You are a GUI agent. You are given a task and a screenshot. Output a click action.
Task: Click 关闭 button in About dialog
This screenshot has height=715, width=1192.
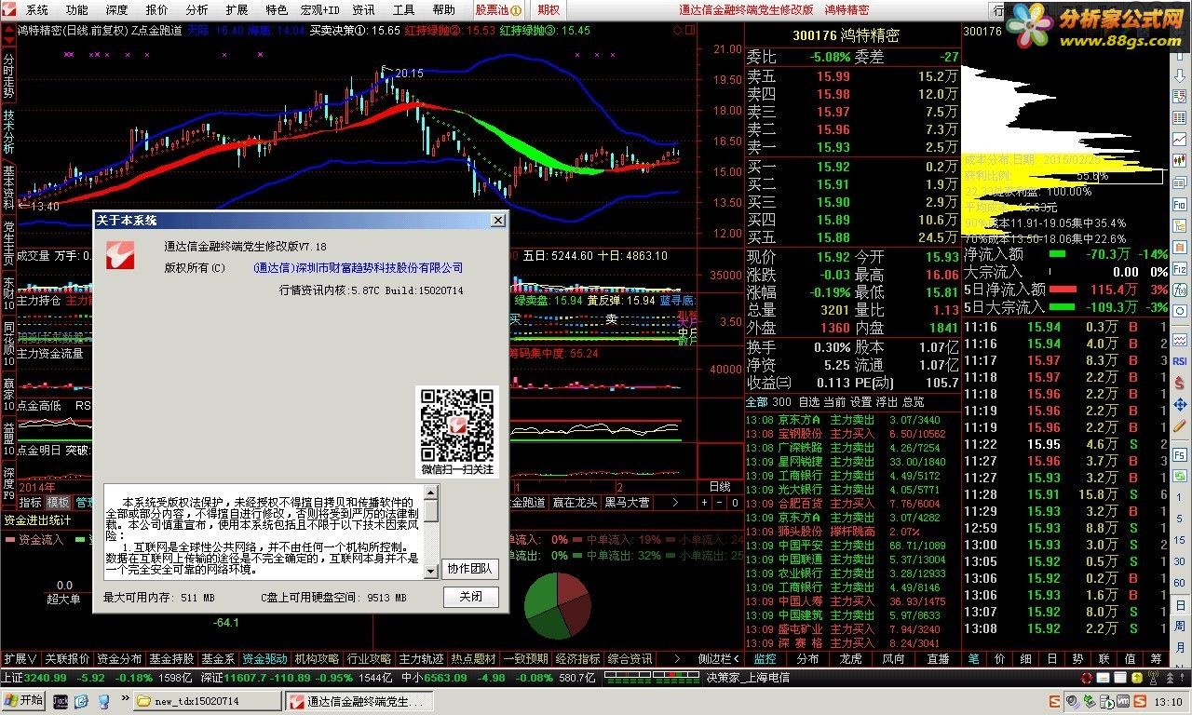tap(470, 597)
